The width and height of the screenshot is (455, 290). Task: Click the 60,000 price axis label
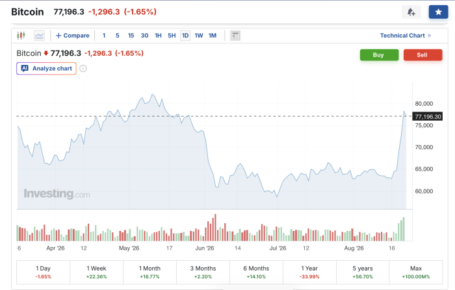point(424,191)
